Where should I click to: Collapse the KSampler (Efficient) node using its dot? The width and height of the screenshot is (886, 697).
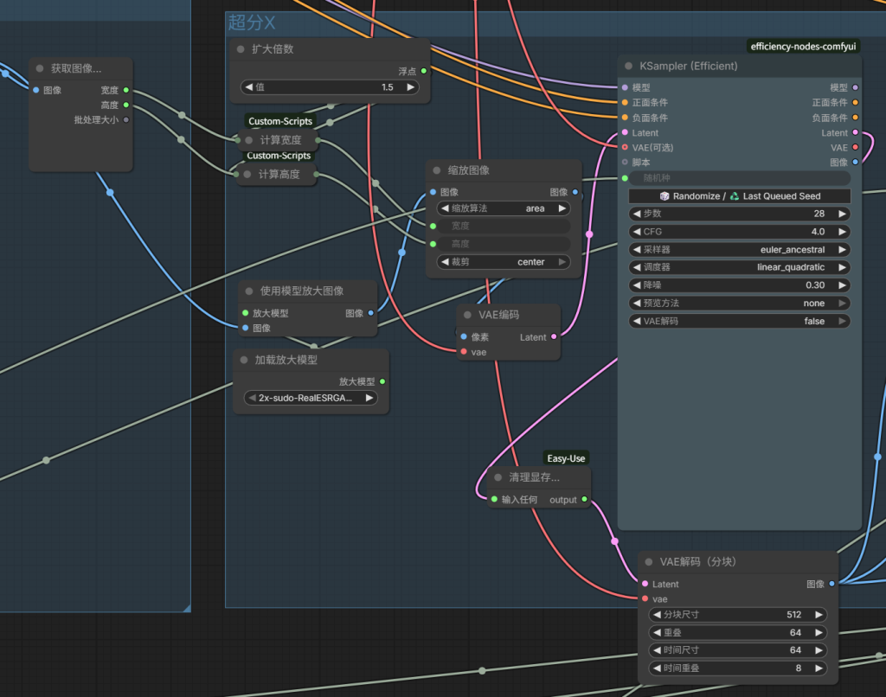coord(629,67)
